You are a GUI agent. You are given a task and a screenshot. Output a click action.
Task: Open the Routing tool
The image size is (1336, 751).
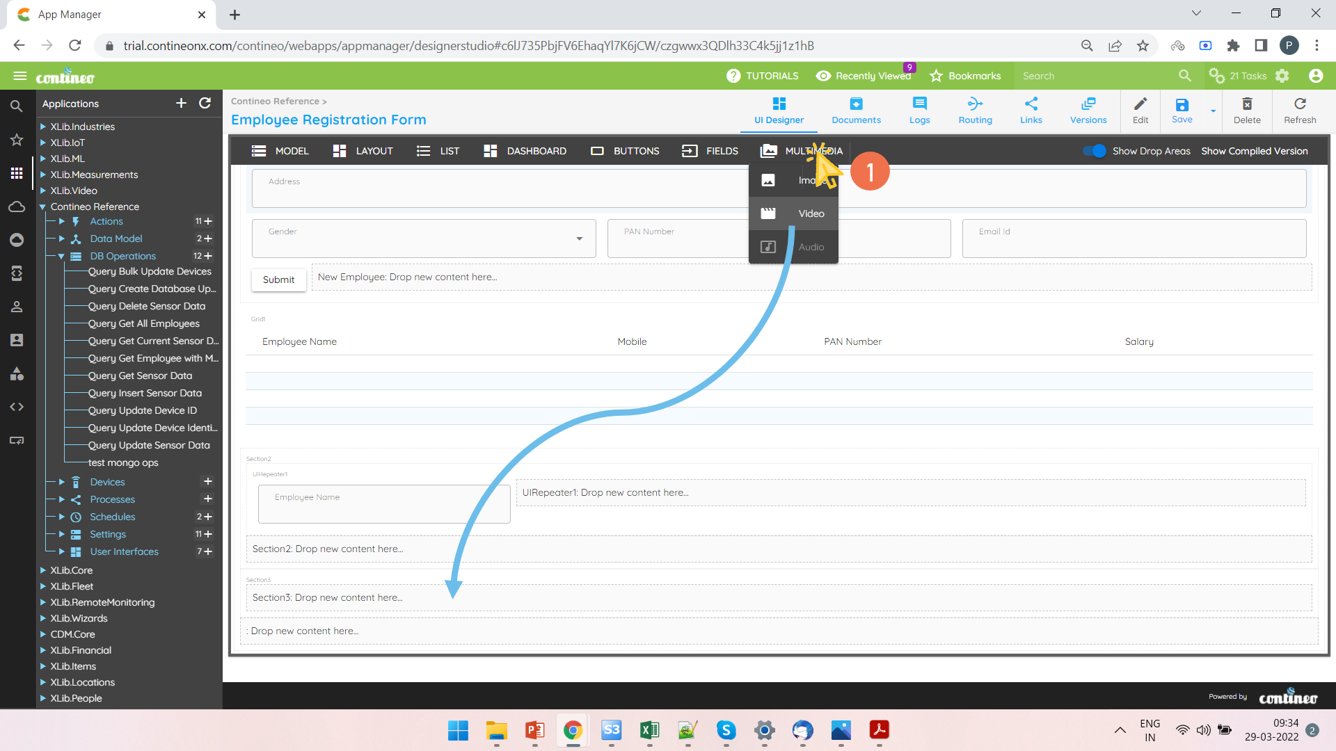975,104
